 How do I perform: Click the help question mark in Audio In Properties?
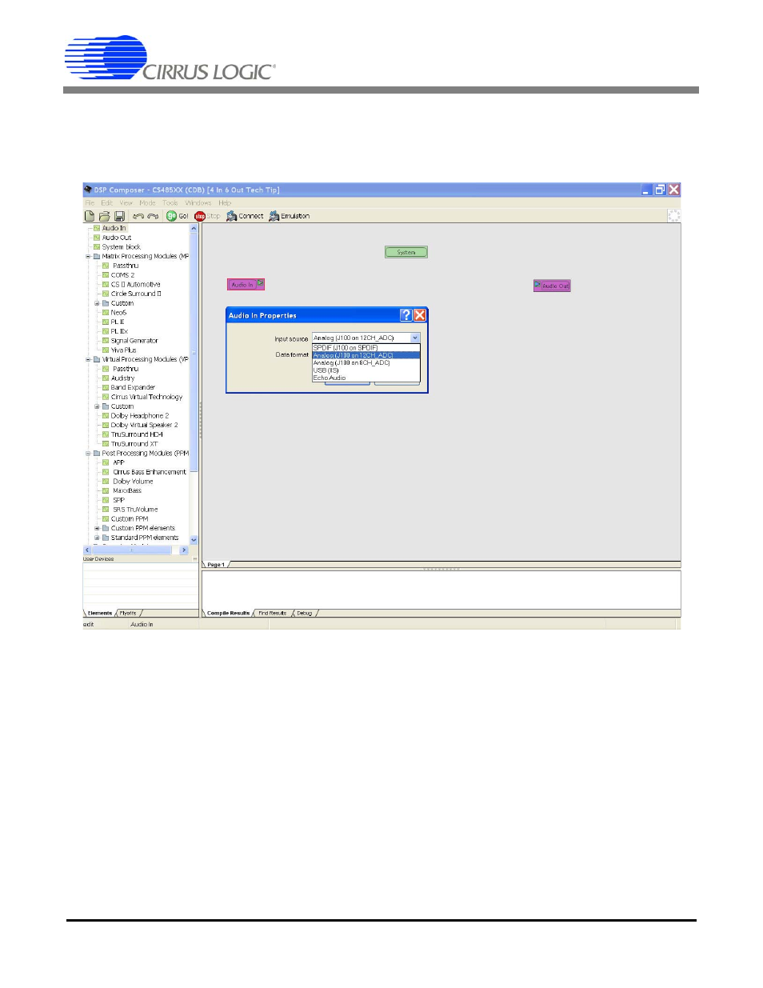pyautogui.click(x=406, y=315)
